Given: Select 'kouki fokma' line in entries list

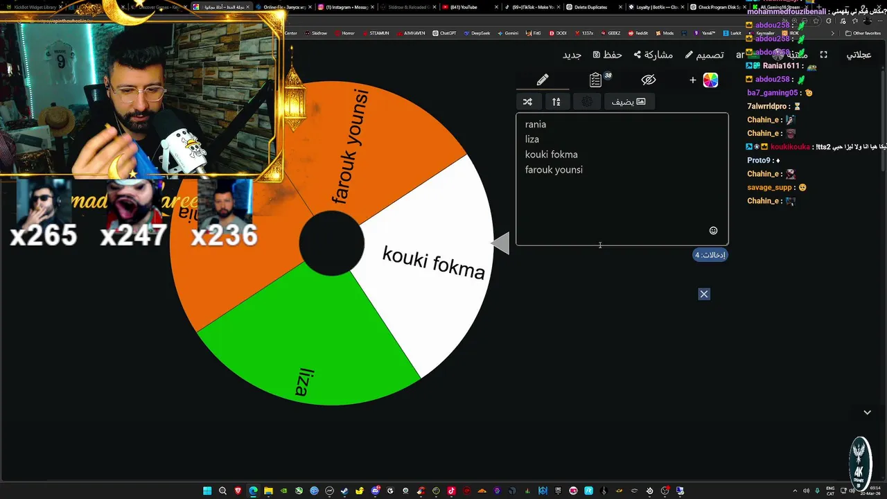Looking at the screenshot, I should [551, 155].
